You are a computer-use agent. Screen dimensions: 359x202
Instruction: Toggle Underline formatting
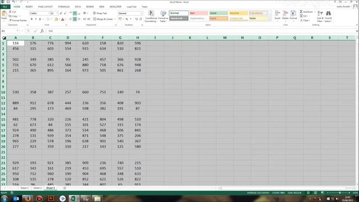coord(40,19)
